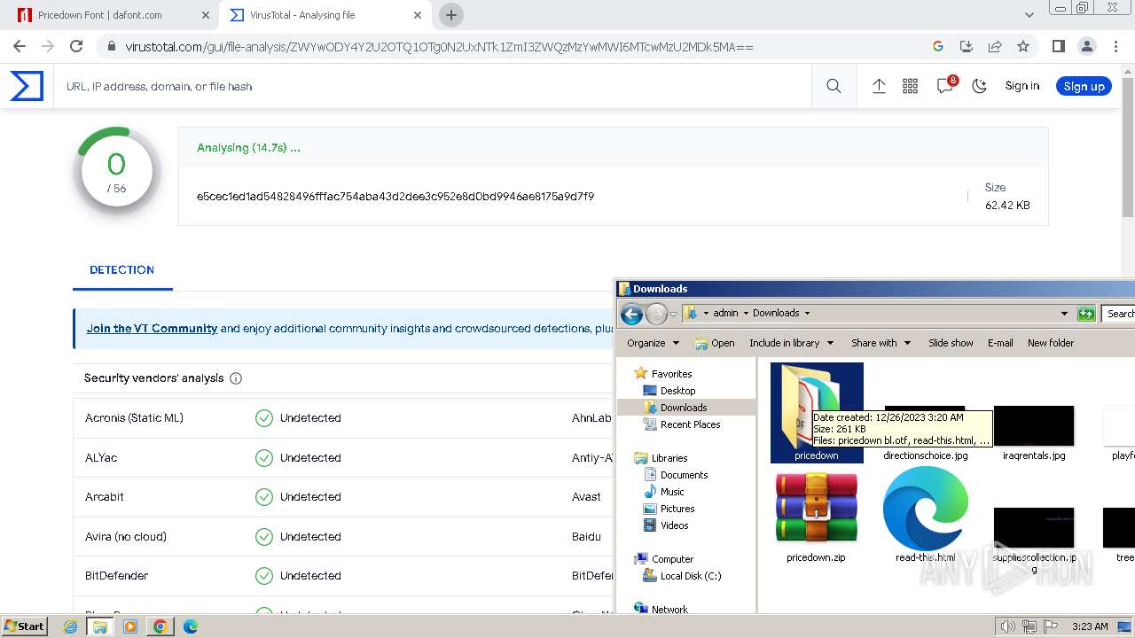This screenshot has height=638, width=1135.
Task: Click Open in Explorer toolbar
Action: 715,343
